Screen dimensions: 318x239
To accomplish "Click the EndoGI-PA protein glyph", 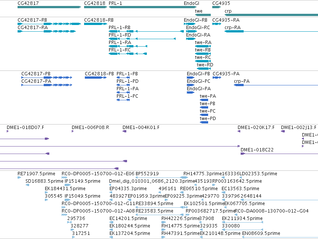I will 191,92.
